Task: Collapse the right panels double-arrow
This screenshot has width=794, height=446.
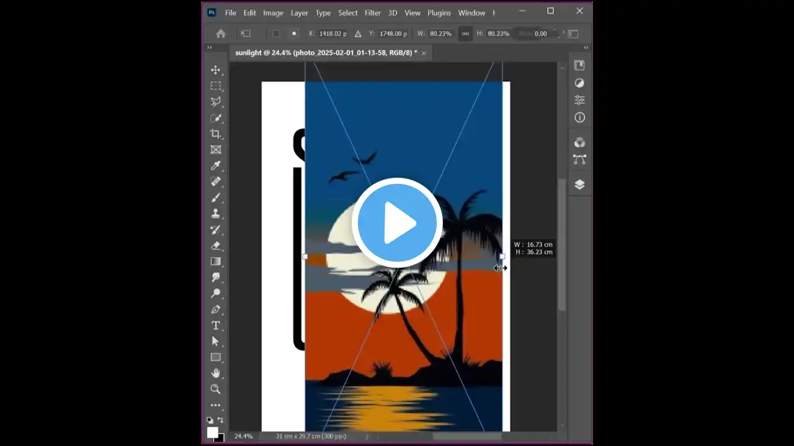Action: pos(586,47)
